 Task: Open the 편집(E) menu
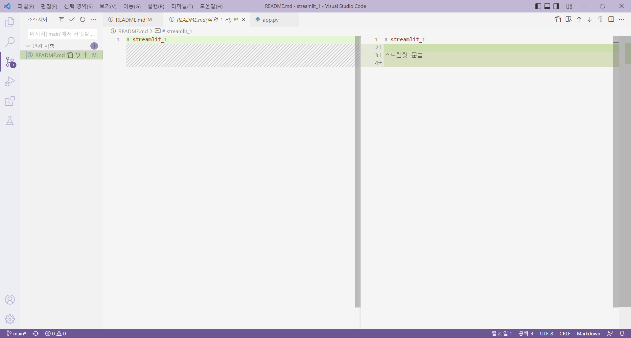pos(49,6)
